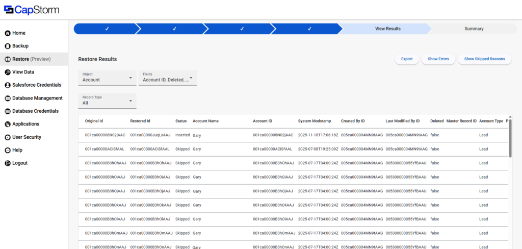Select the View Results step
522x249 pixels.
click(387, 29)
